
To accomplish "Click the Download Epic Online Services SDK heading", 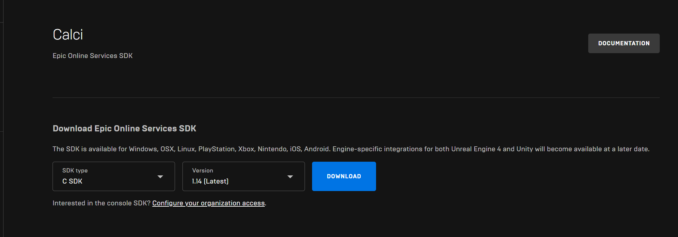I will pos(124,128).
